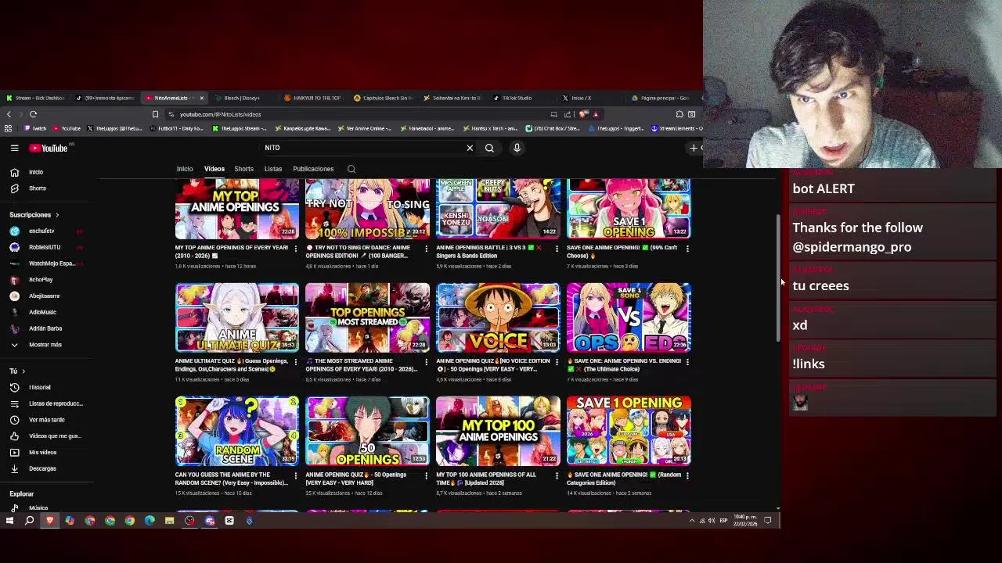Show hidden system tray icons chevron
The width and height of the screenshot is (1002, 563).
click(691, 521)
